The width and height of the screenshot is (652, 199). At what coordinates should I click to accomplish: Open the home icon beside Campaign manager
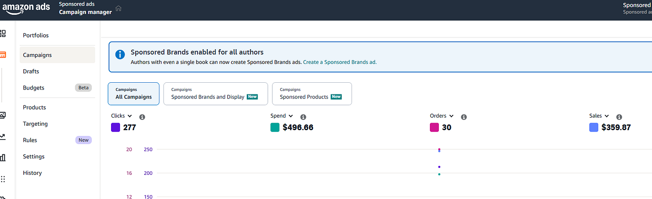119,8
